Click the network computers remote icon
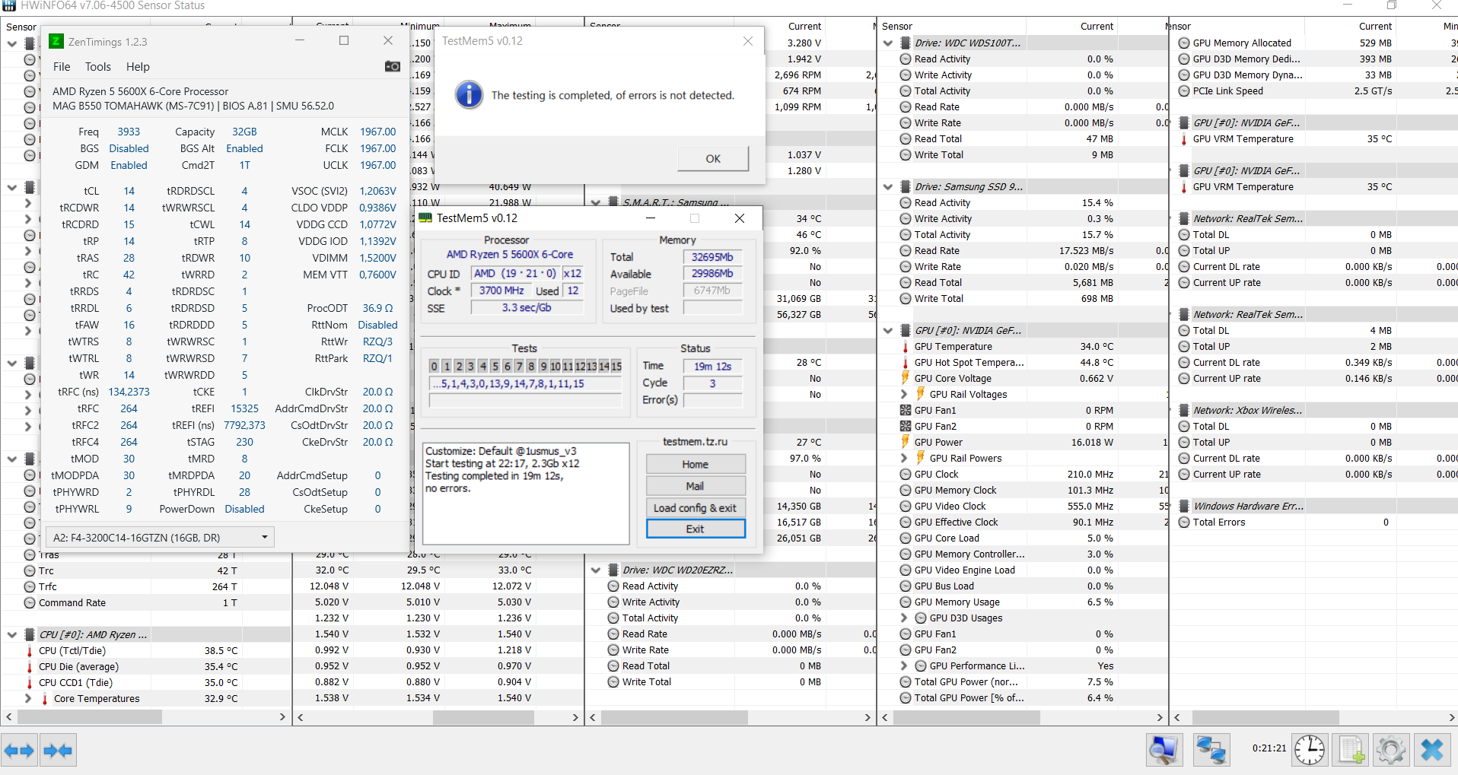Image resolution: width=1458 pixels, height=775 pixels. [x=1211, y=751]
